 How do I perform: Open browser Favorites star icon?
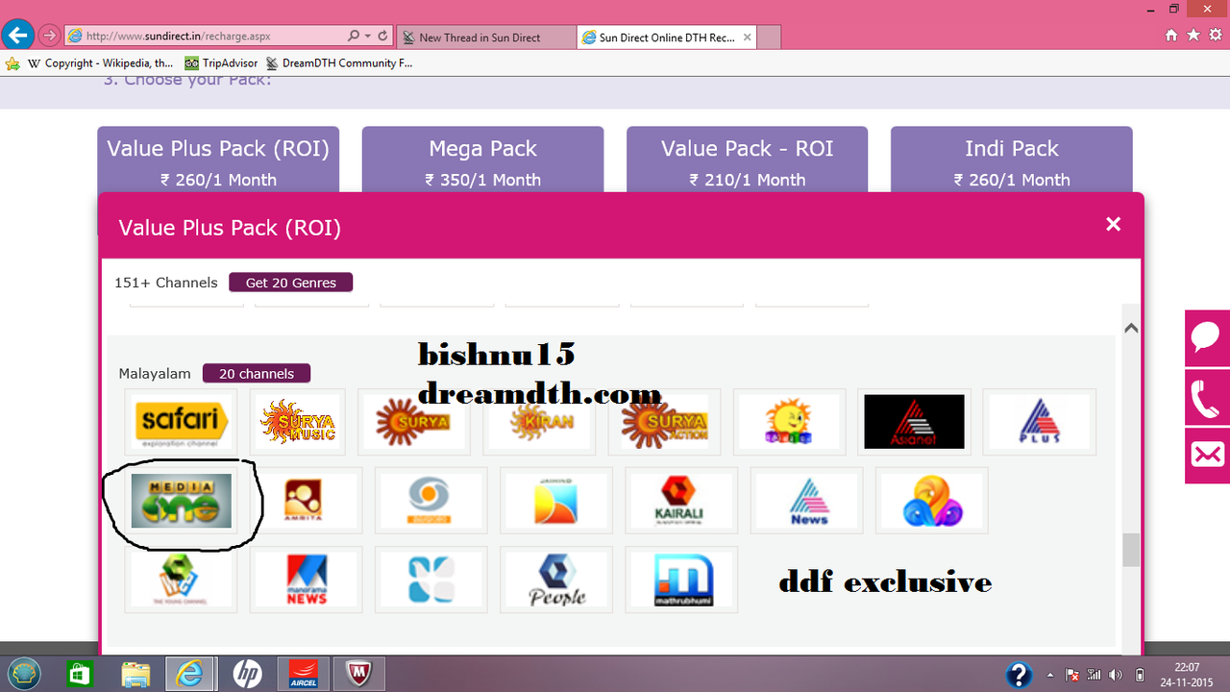point(1193,36)
